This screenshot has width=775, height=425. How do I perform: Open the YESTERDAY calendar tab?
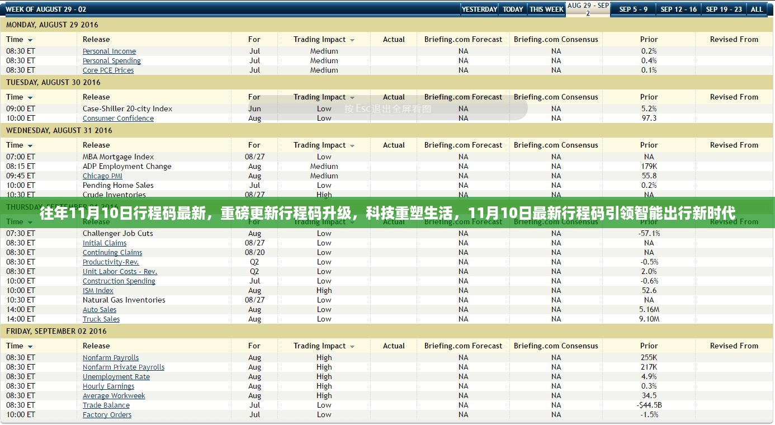coord(479,9)
